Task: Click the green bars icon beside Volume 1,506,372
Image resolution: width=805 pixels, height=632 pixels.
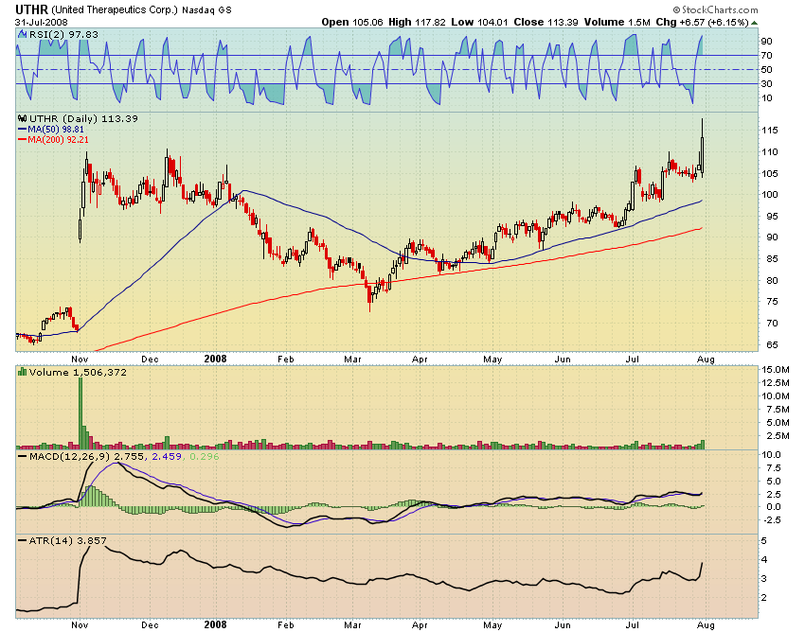Action: click(22, 372)
